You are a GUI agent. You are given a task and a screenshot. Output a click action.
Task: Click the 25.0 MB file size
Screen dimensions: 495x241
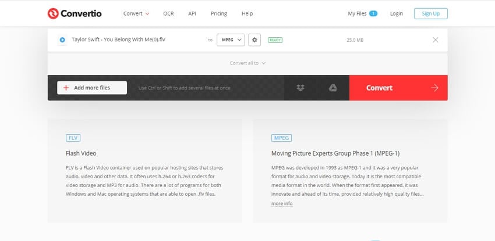pyautogui.click(x=355, y=40)
